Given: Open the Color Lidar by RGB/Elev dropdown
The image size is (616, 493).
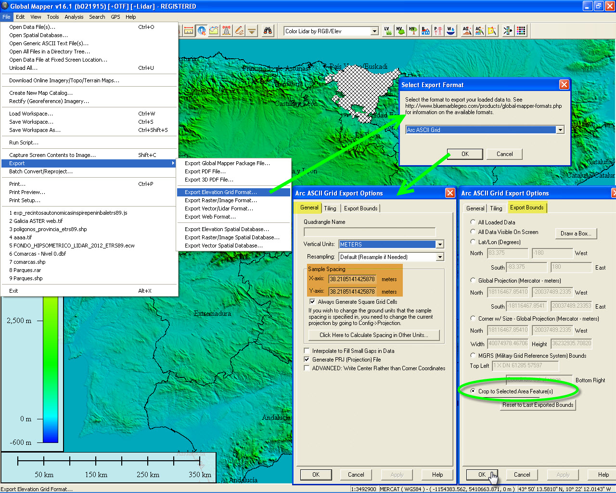Looking at the screenshot, I should click(374, 30).
